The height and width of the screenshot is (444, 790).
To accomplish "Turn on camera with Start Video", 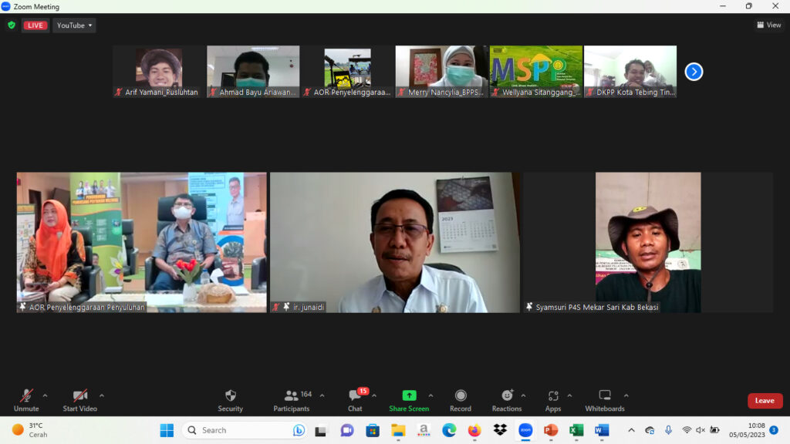I will (80, 395).
